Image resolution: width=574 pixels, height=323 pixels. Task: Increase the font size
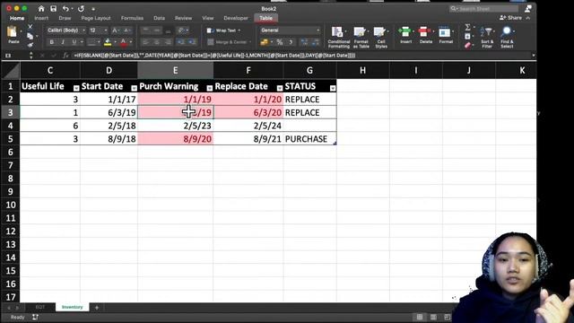click(115, 31)
